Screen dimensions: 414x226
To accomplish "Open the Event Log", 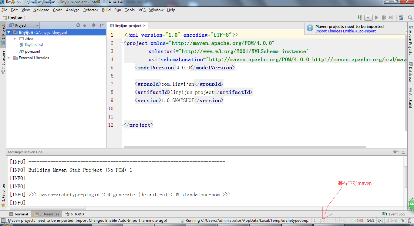I will pyautogui.click(x=393, y=214).
